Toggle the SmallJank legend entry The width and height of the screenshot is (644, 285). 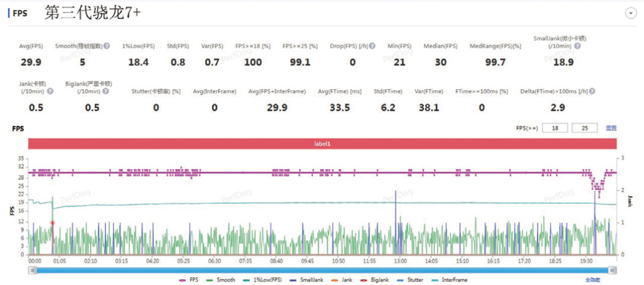click(306, 280)
